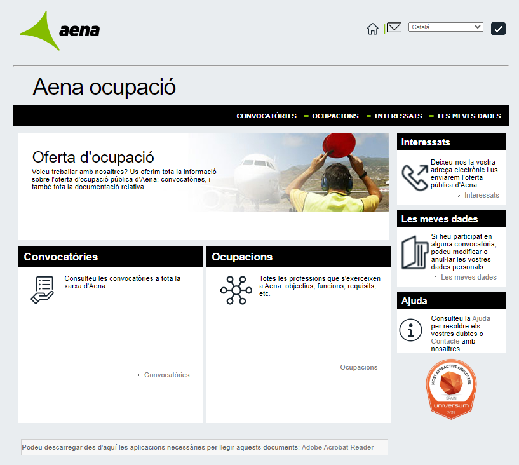Click the folder icon in Les meves dades
This screenshot has width=519, height=465.
414,252
